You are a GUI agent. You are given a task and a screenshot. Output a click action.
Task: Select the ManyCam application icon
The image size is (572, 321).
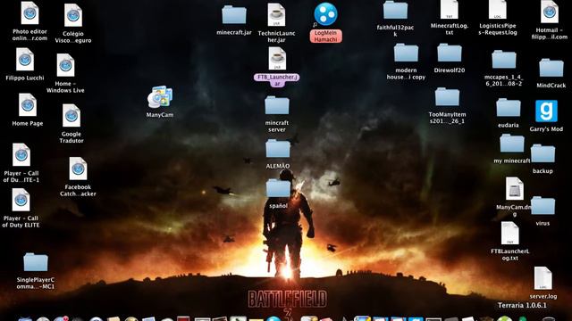click(160, 97)
